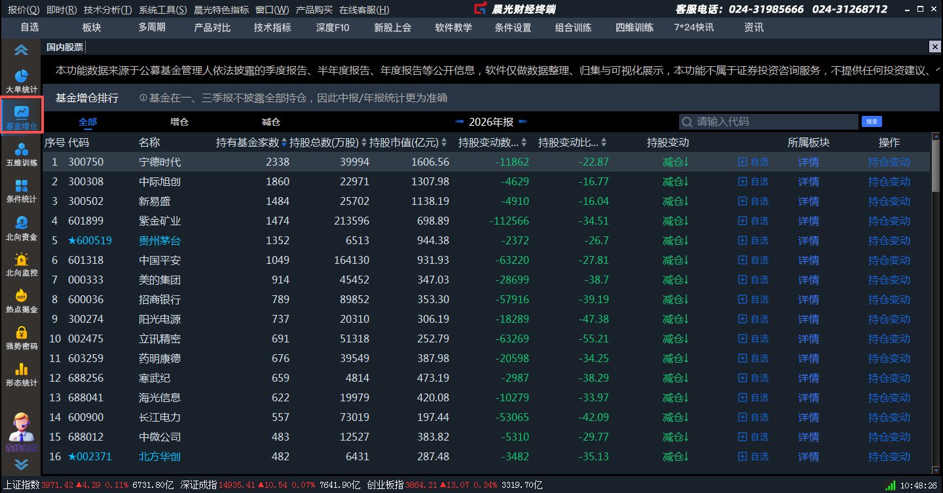Open the 技术分析(T) menu
The width and height of the screenshot is (943, 493).
107,10
